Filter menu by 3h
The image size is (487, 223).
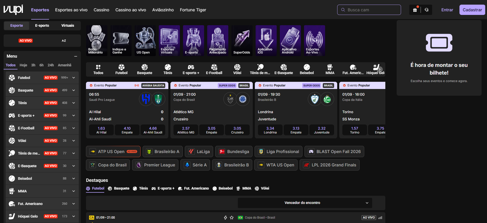(33, 65)
